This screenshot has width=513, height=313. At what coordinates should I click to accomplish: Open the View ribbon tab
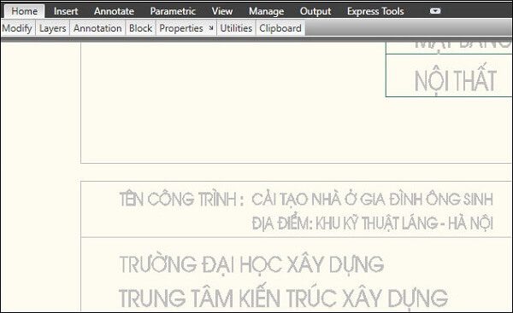point(222,11)
